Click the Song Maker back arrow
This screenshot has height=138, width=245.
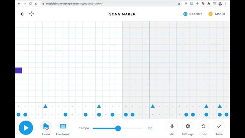tap(22, 14)
